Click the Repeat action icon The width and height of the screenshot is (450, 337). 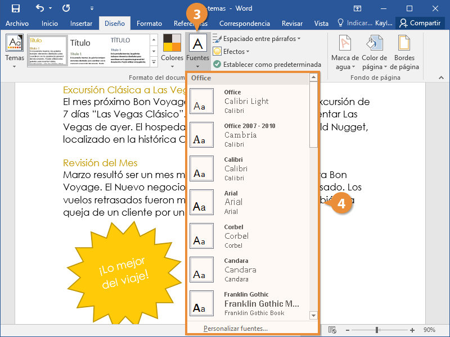coord(66,8)
